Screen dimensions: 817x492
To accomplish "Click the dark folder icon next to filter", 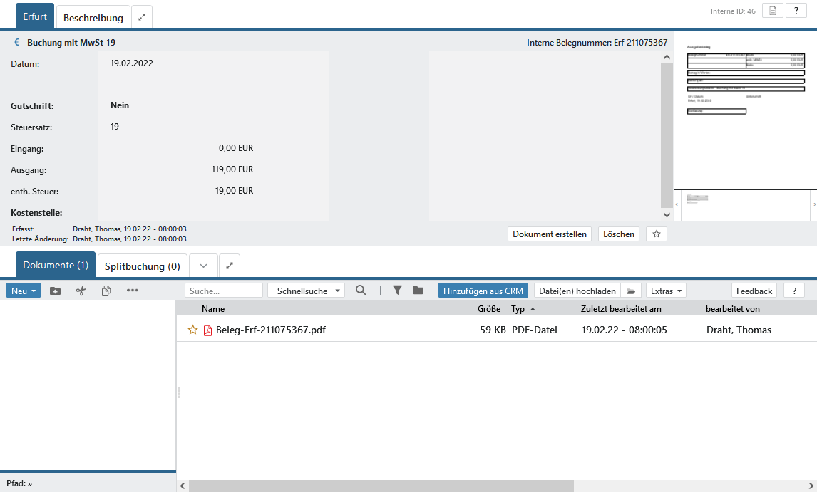I will tap(418, 291).
